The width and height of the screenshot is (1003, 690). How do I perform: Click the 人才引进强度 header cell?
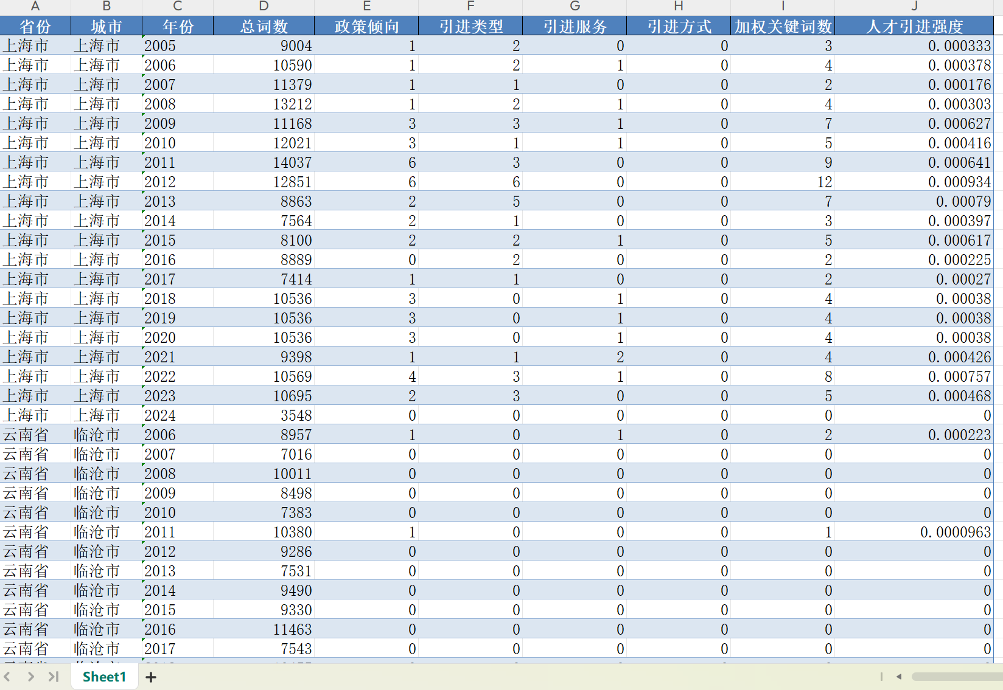(x=914, y=27)
